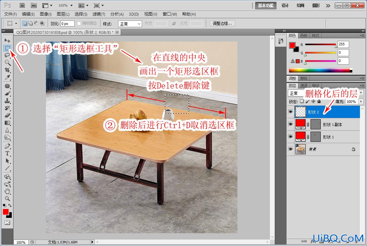This screenshot has width=367, height=246.
Task: Hide the 形状 1 layer
Action: coord(290,137)
